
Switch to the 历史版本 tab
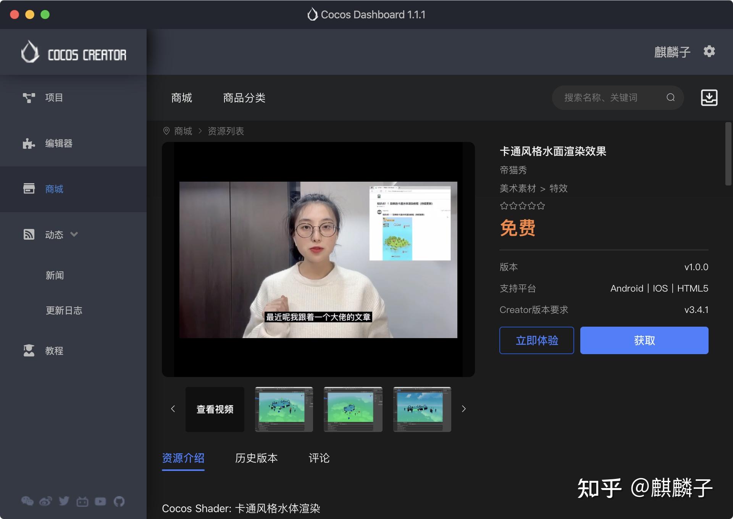[256, 458]
